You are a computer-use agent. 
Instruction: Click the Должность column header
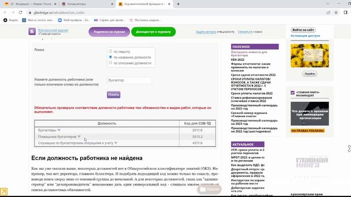tap(107, 124)
